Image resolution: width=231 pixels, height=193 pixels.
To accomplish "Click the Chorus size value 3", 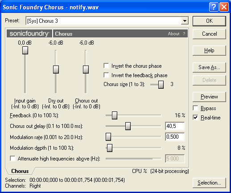I will pyautogui.click(x=172, y=84).
